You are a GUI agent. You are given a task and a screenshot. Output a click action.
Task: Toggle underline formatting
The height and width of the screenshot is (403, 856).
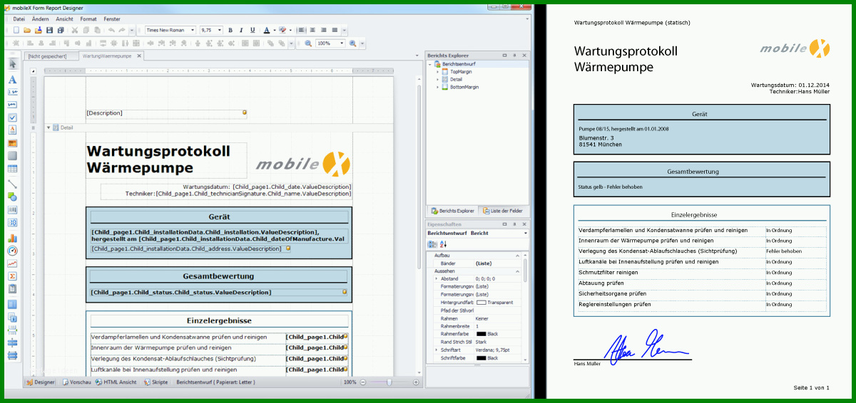tap(253, 30)
